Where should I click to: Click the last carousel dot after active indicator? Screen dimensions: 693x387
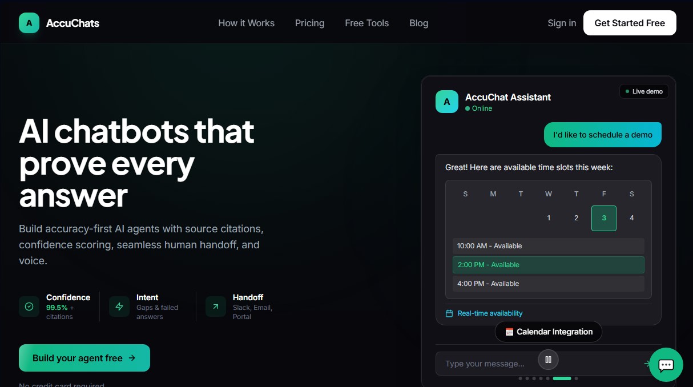[x=577, y=378]
